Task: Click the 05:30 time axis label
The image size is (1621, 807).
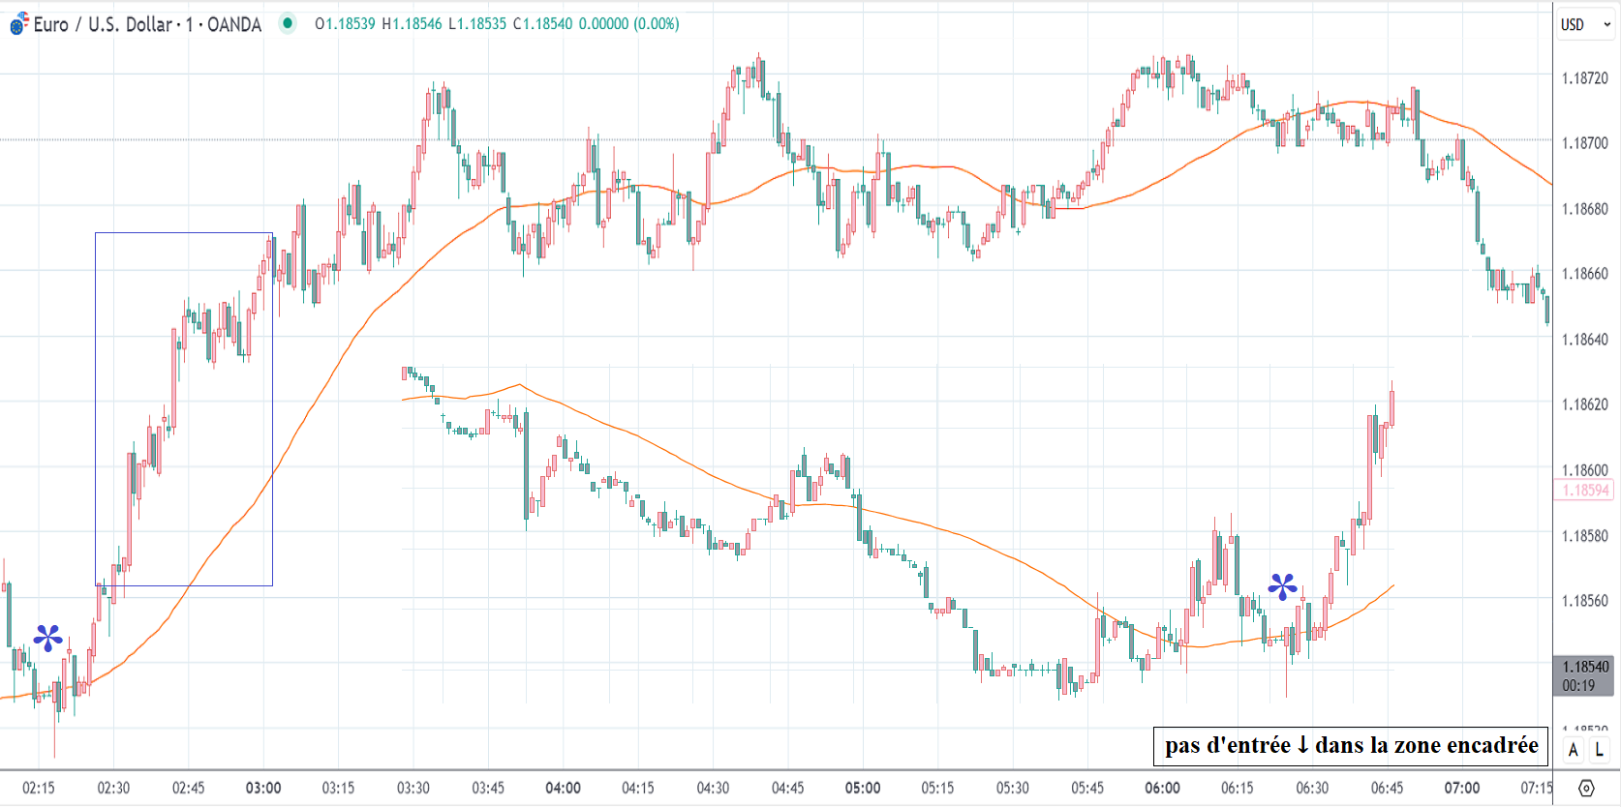Action: [x=1013, y=788]
